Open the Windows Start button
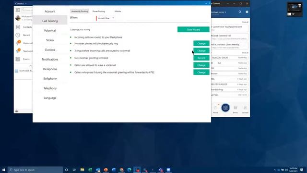Viewport: 307px width, 173px height. [x=4, y=170]
